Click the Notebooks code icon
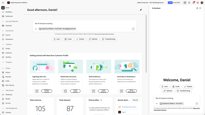 point(3,95)
